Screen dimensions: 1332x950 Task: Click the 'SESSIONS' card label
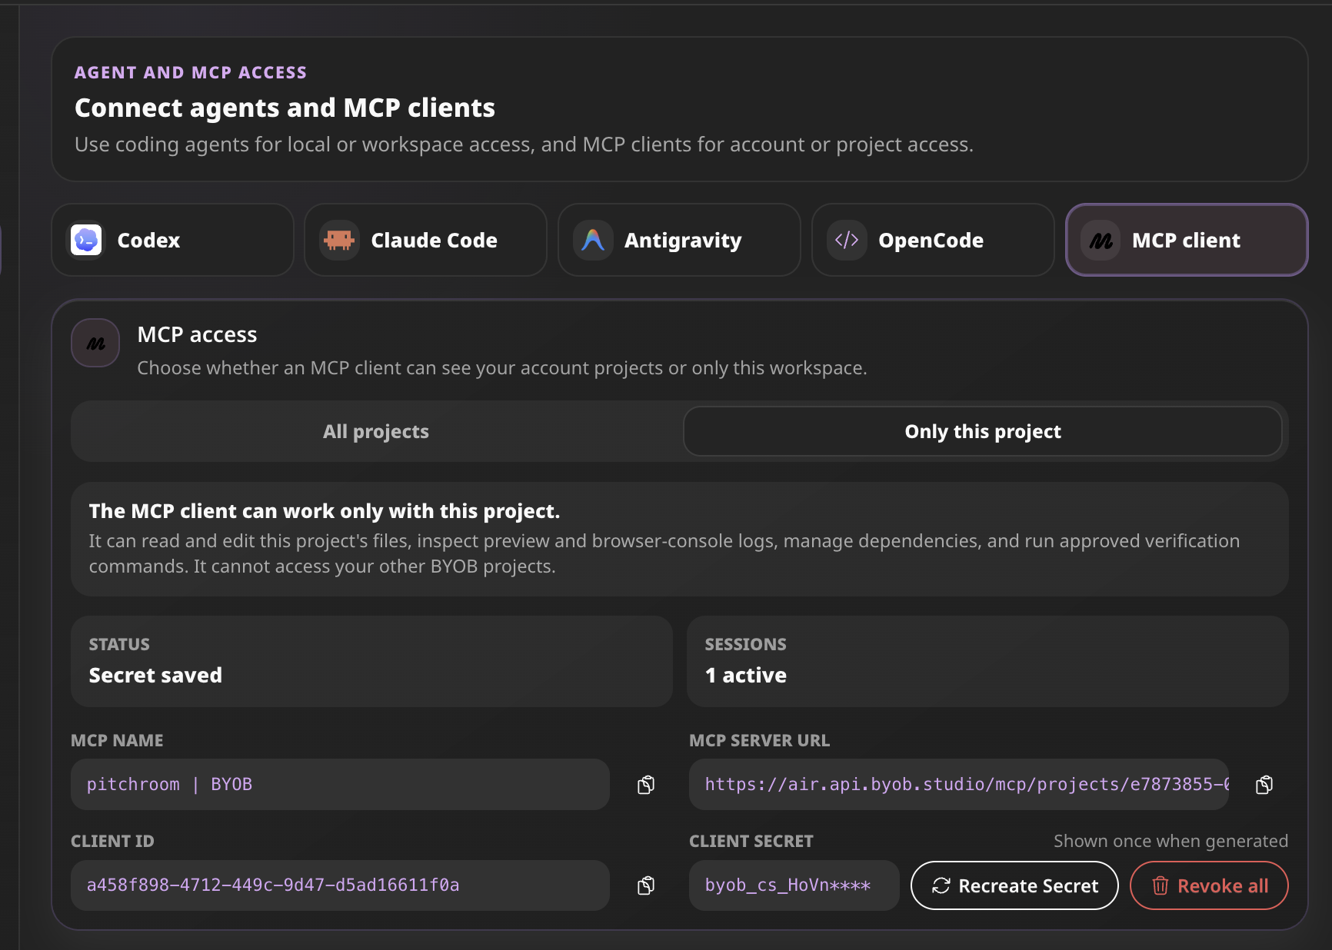(x=745, y=644)
